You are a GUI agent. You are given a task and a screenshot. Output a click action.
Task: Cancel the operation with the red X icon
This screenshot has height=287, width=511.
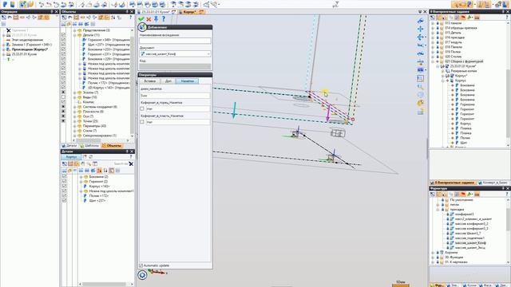(x=149, y=19)
